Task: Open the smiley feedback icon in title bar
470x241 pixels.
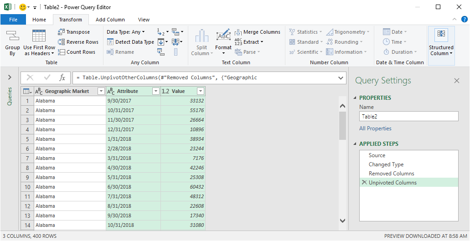Action: [23, 7]
